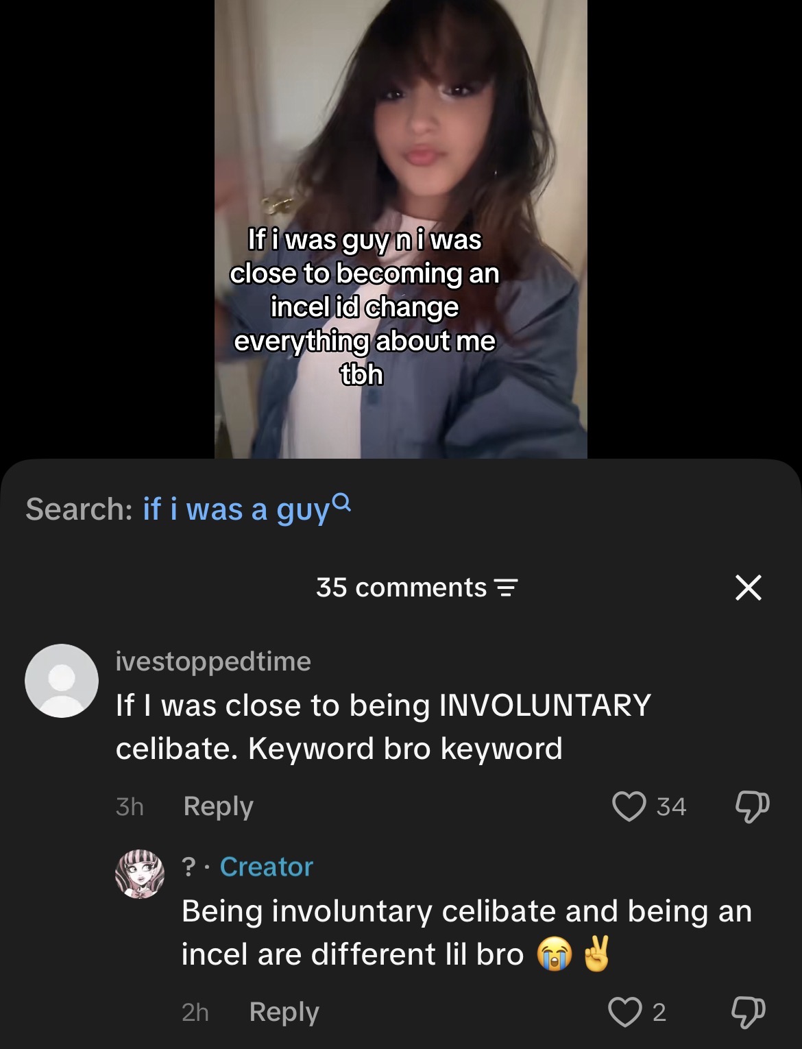Select the INVOLUNTARY celibate comment text
Viewport: 802px width, 1049px height.
pos(383,727)
